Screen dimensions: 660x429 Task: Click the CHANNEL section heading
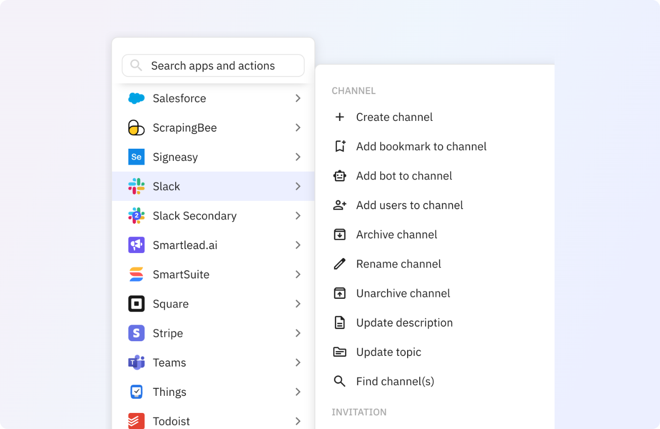[353, 91]
